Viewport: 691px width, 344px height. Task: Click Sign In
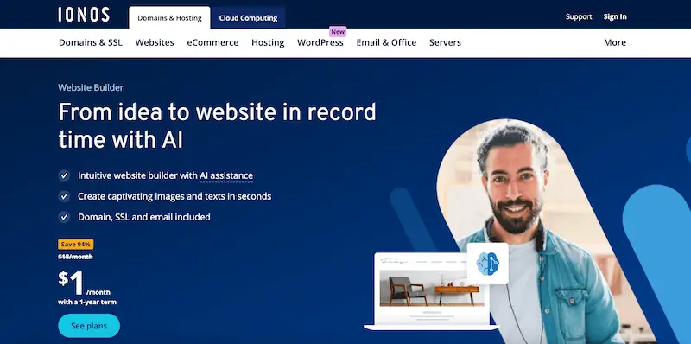[x=615, y=16]
